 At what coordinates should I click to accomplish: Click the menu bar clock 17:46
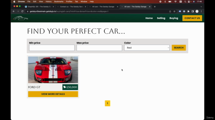199,2
